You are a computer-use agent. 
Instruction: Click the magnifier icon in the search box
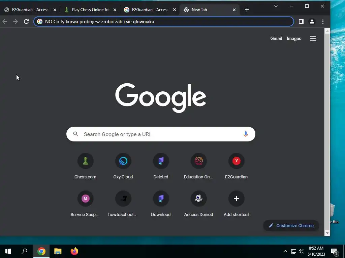tap(76, 134)
